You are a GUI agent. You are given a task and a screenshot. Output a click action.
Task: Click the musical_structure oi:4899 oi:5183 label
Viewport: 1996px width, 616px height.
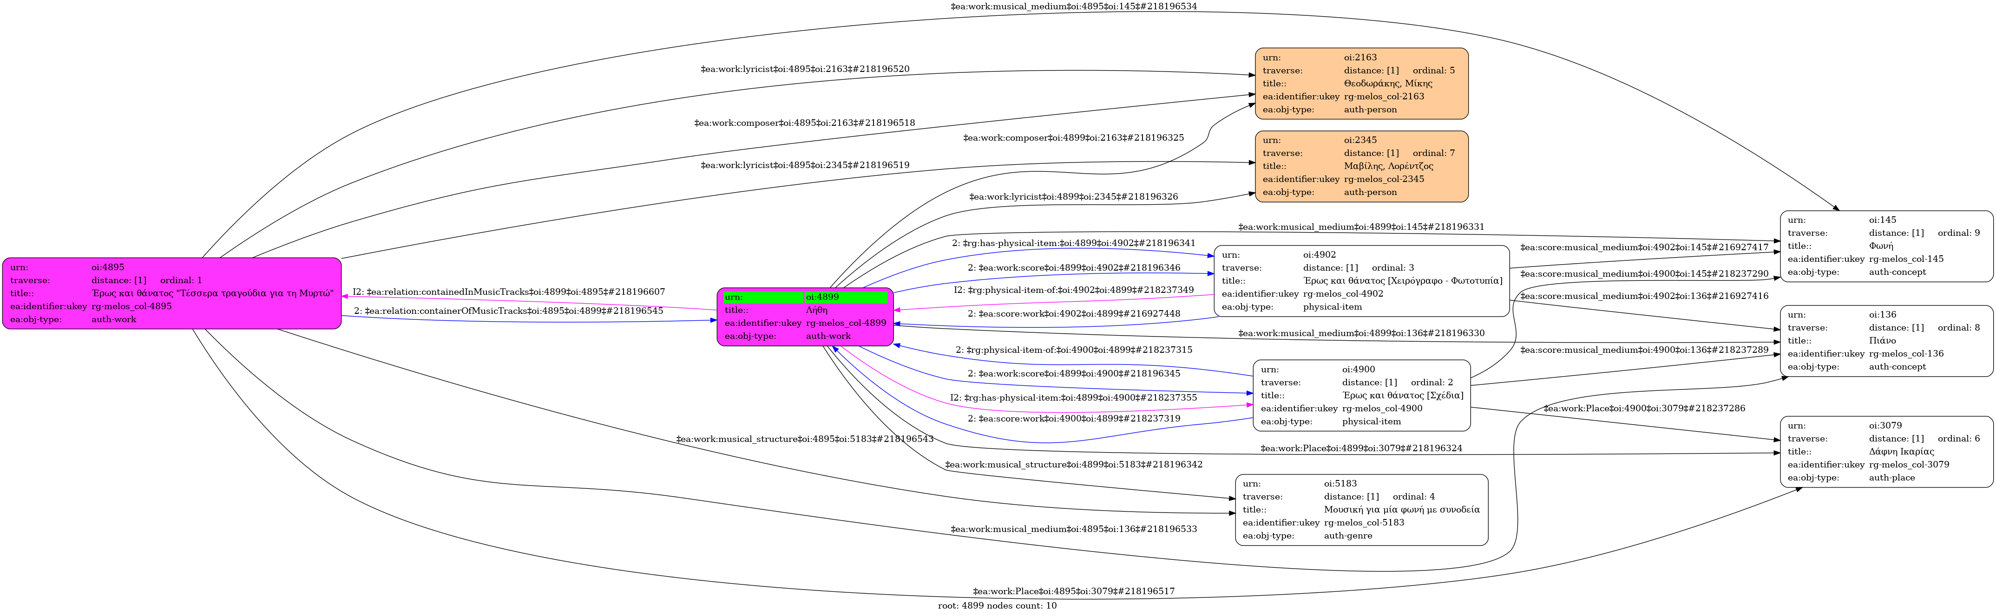pyautogui.click(x=1073, y=465)
